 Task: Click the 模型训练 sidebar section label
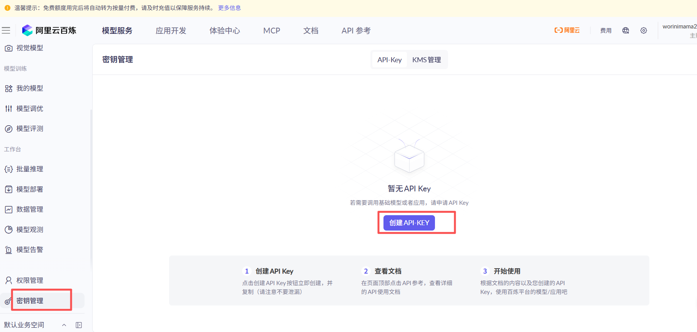15,69
